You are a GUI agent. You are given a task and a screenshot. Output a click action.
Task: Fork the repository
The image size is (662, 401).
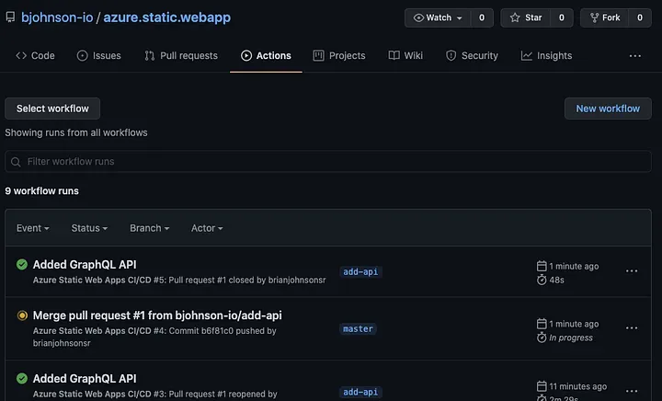(605, 17)
